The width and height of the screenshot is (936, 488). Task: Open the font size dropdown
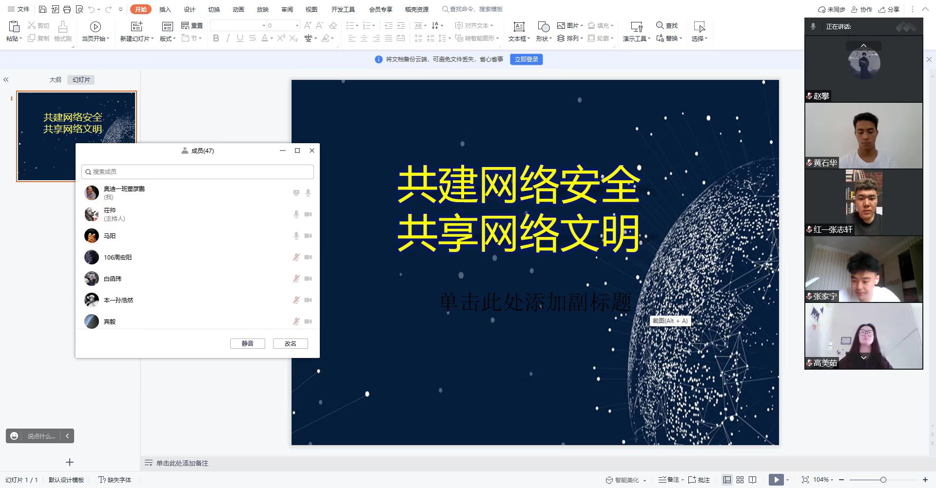(x=297, y=25)
